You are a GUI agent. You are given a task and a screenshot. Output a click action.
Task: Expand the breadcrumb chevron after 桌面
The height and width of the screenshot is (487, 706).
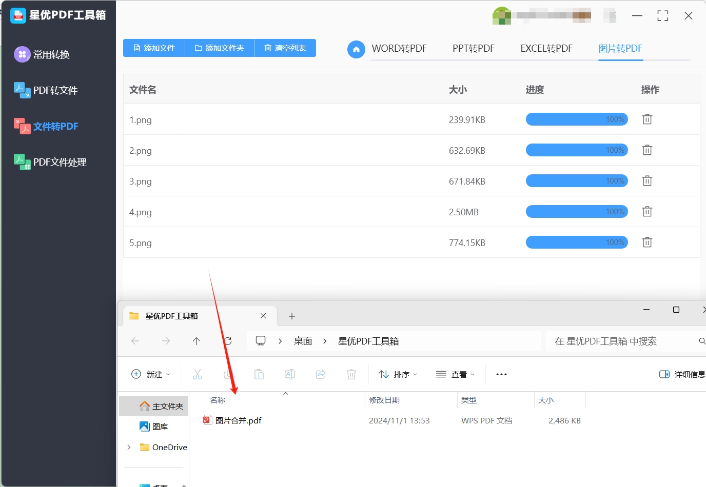(325, 341)
